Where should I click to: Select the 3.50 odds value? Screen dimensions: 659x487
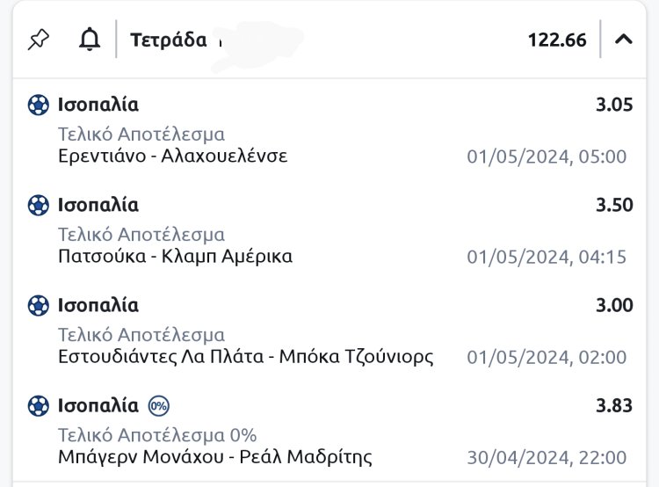tap(614, 206)
